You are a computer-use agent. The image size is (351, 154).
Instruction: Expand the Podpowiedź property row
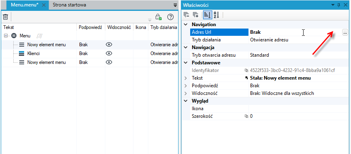186,86
